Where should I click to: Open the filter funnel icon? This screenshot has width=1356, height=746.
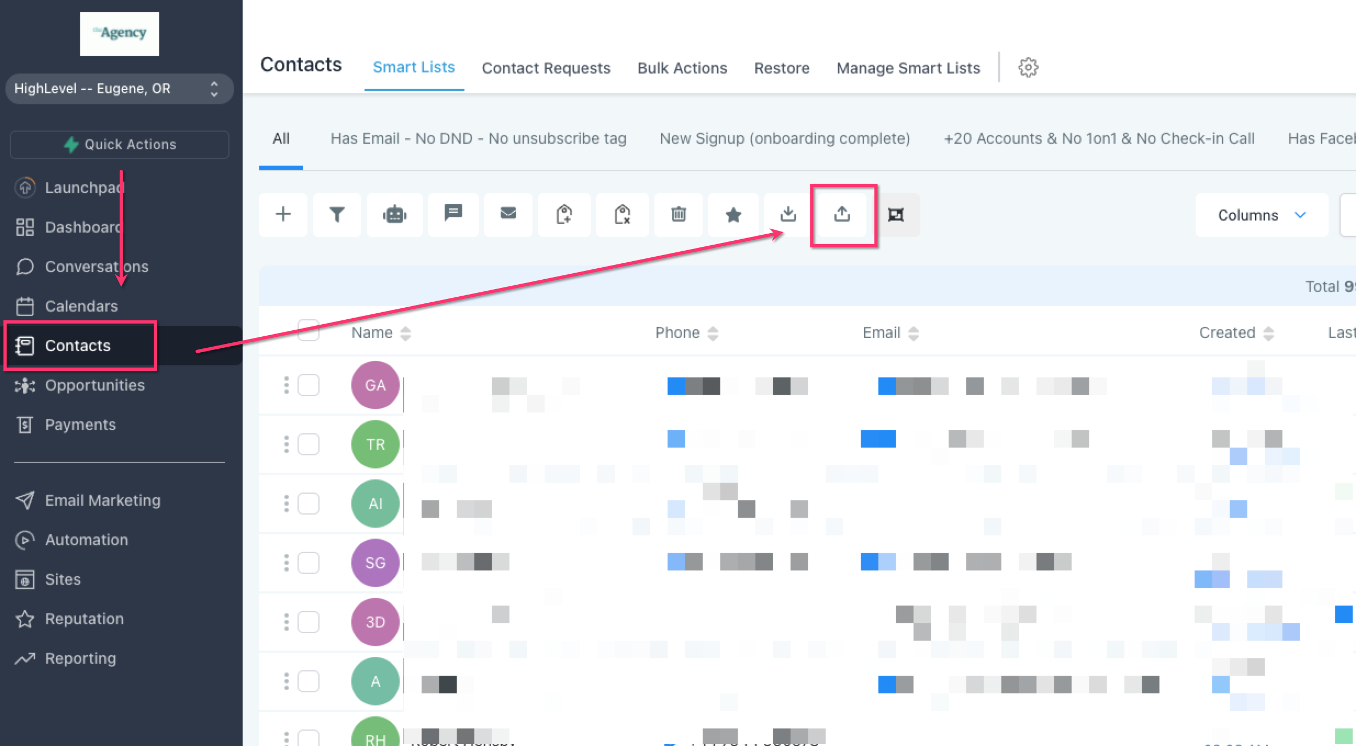click(337, 214)
